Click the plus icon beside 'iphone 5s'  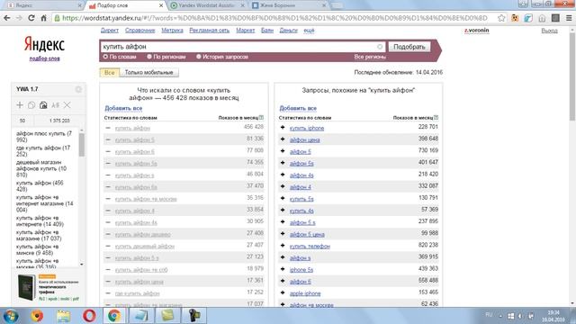tap(283, 269)
